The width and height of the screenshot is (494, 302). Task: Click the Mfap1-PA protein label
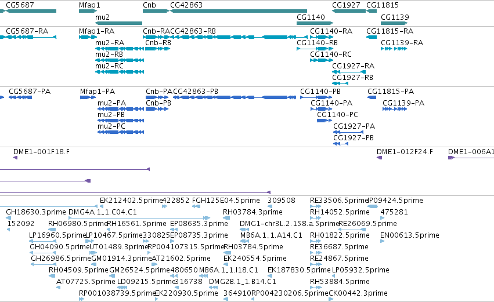click(98, 92)
